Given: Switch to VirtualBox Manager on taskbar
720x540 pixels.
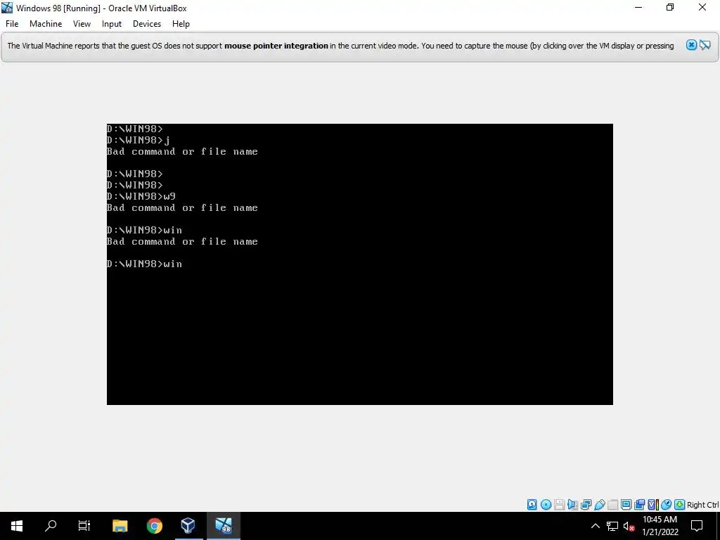Looking at the screenshot, I should coord(188,526).
